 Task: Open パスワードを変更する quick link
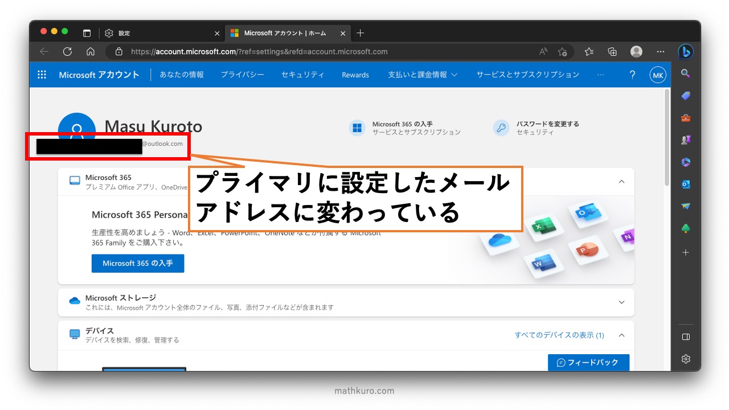pyautogui.click(x=536, y=128)
